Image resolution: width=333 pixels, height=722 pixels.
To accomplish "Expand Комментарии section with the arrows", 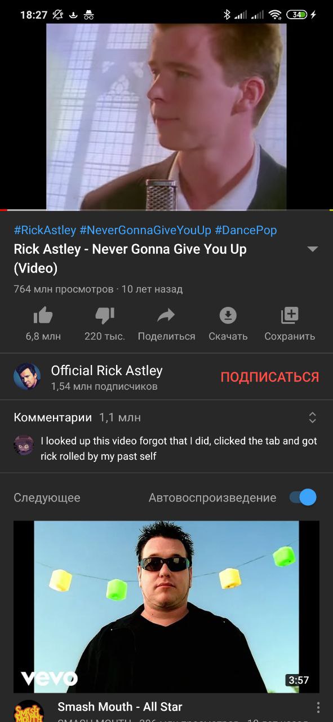I will [x=313, y=417].
